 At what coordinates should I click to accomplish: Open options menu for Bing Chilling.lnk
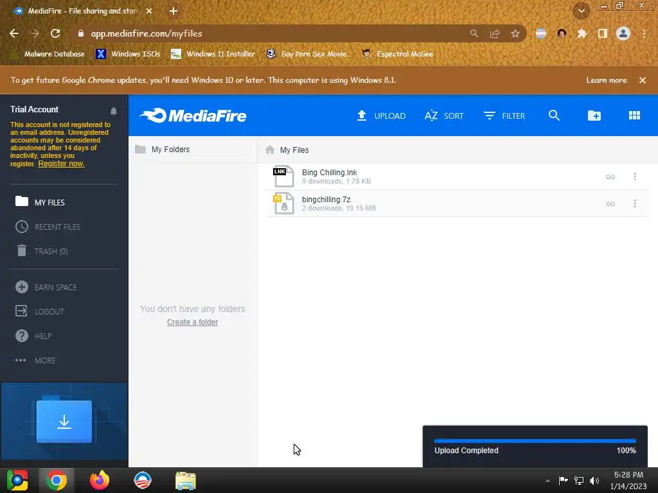635,177
